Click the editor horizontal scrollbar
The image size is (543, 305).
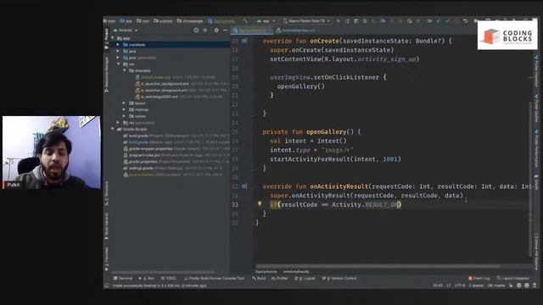click(x=378, y=266)
